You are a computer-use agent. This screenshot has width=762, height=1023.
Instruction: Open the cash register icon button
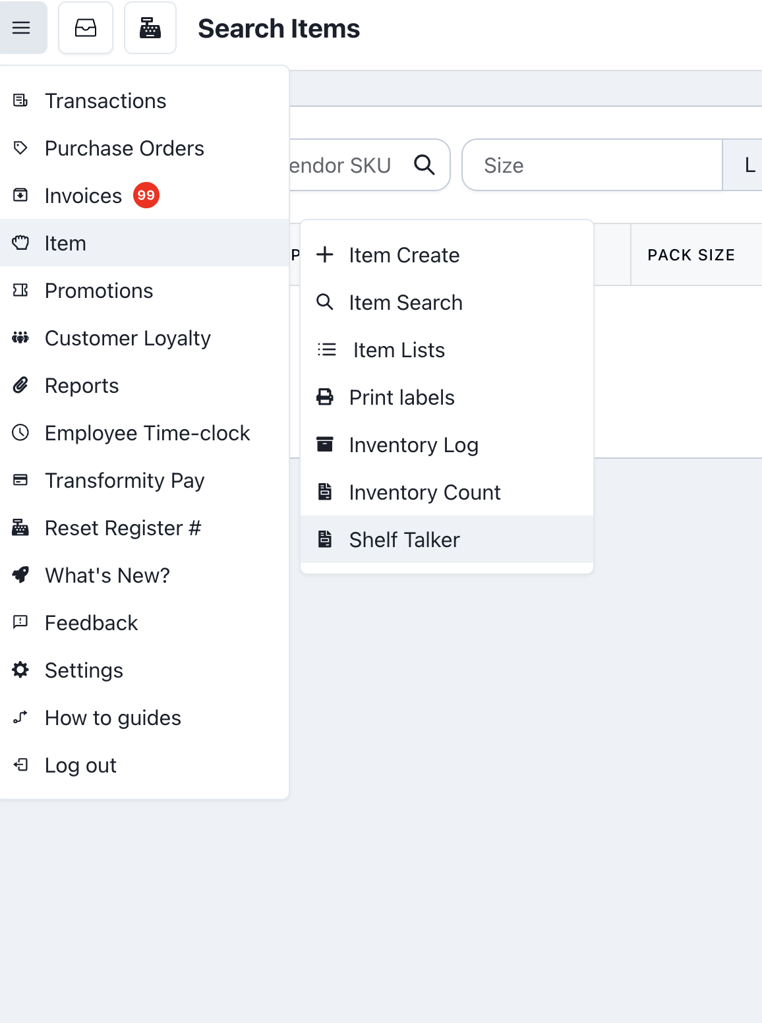pos(150,28)
